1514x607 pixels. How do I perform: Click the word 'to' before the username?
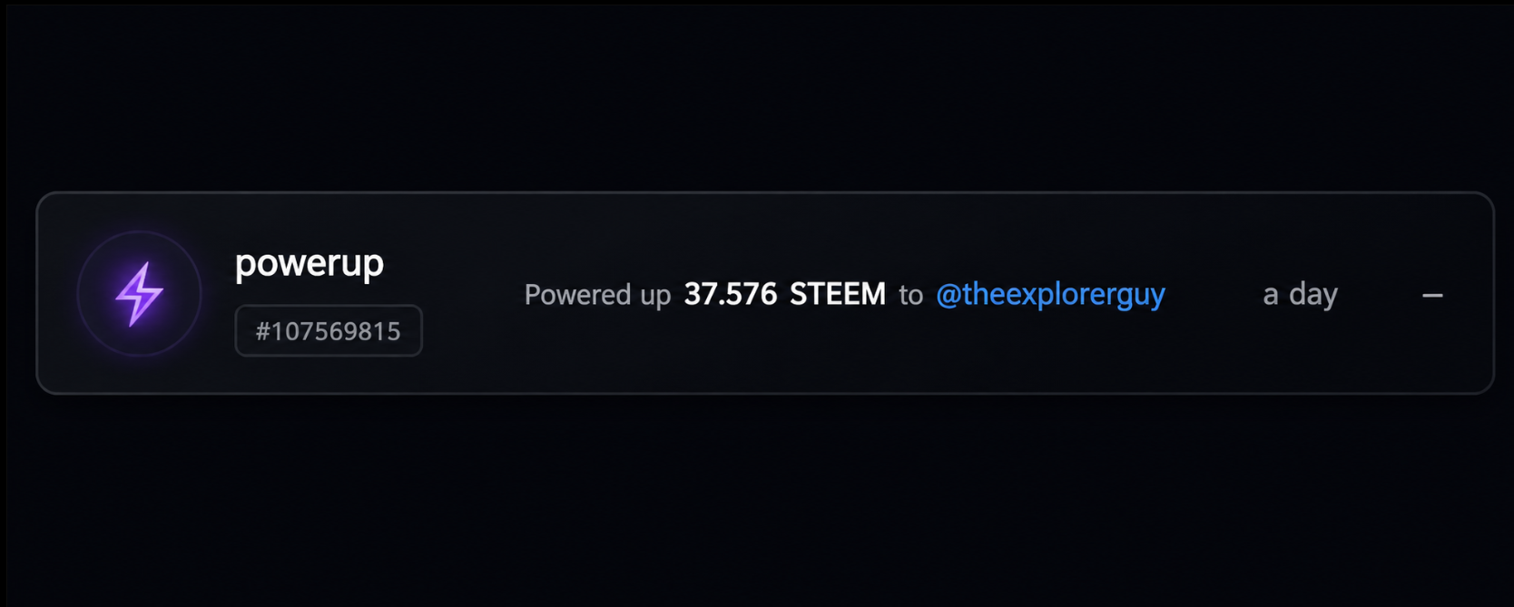coord(910,295)
